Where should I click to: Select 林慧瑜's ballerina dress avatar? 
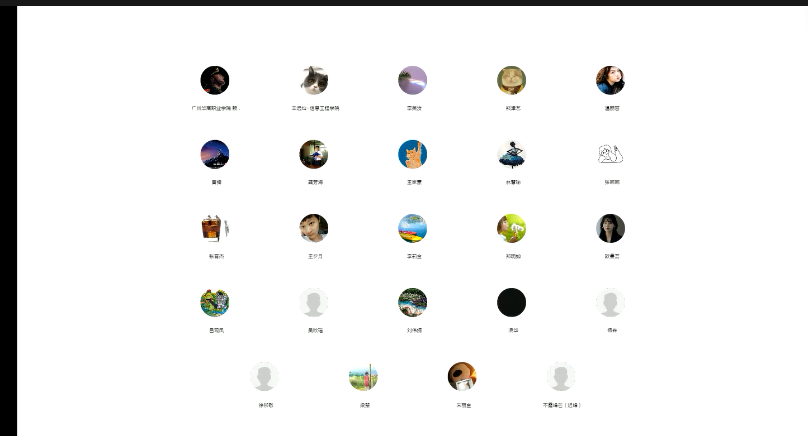pos(512,155)
